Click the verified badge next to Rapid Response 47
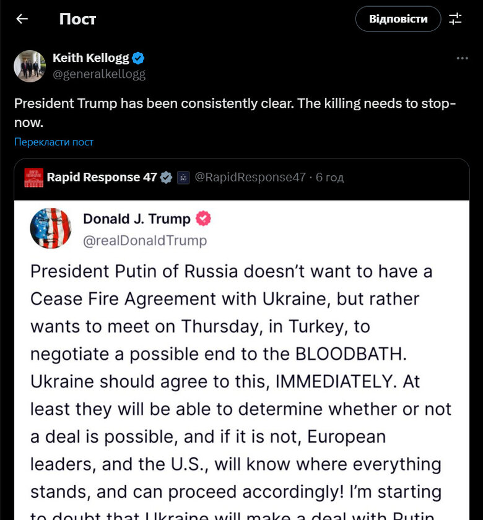The image size is (483, 520). pos(165,177)
